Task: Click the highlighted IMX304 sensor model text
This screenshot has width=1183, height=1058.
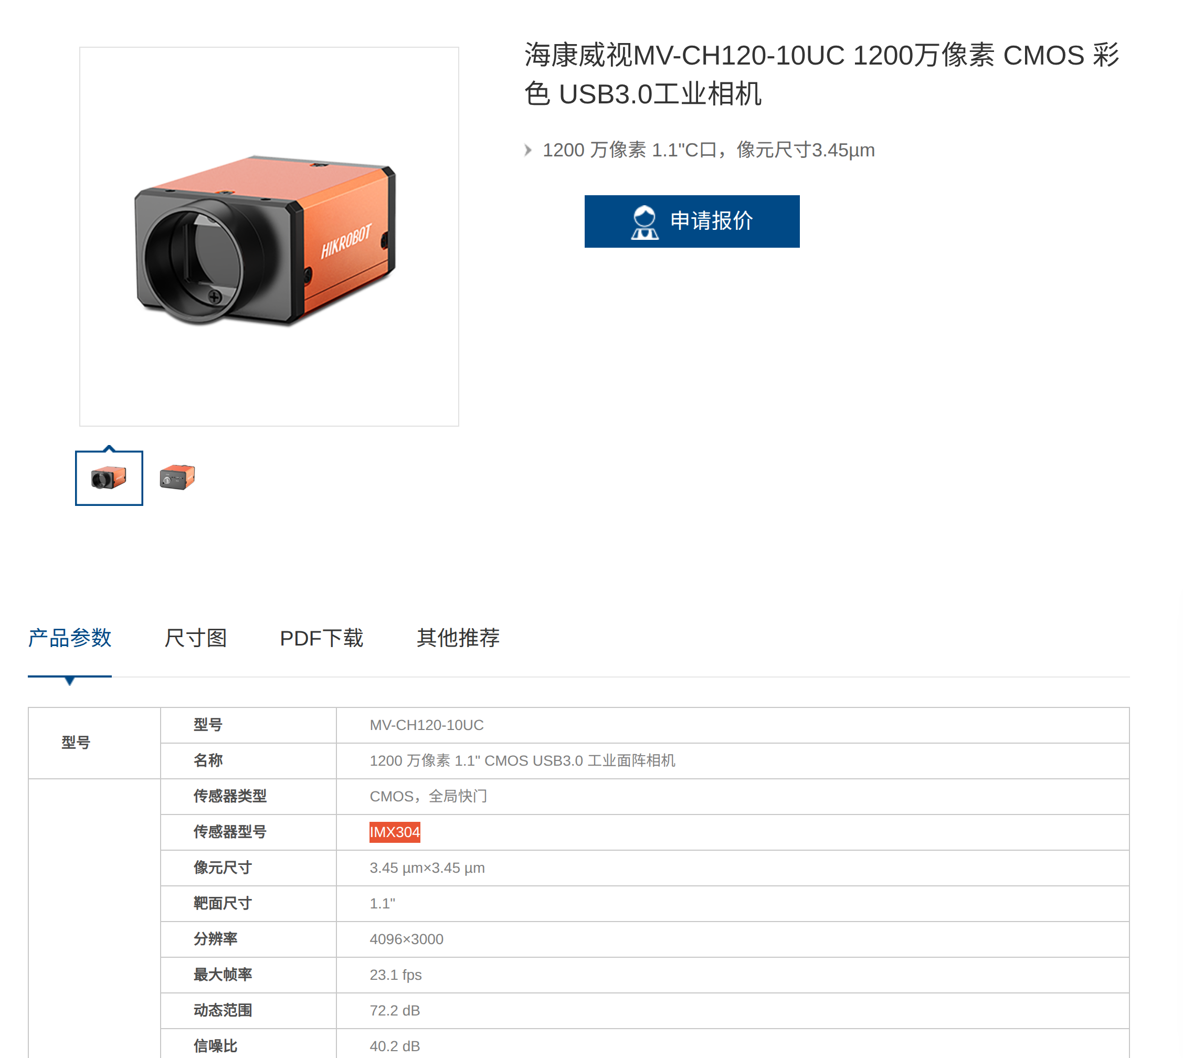Action: [x=395, y=832]
